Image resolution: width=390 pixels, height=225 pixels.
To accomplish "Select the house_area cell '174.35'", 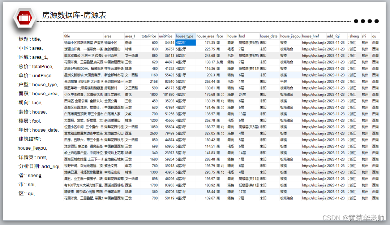I will pos(210,43).
